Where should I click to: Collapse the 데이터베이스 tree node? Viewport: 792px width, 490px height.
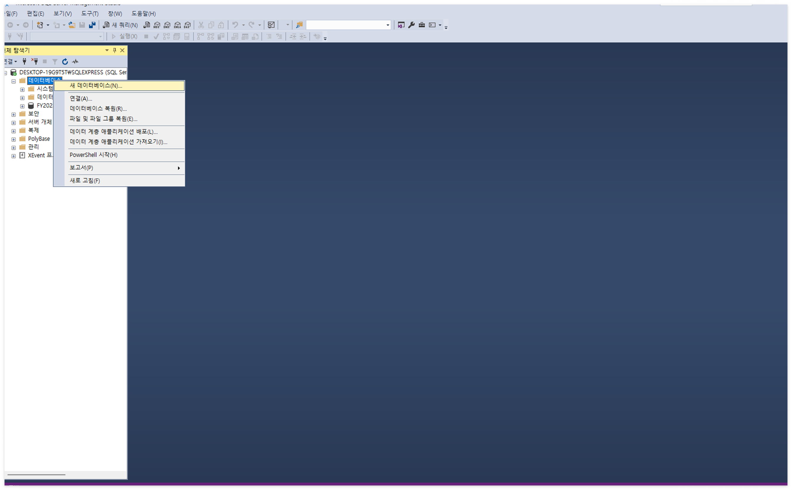click(x=14, y=81)
